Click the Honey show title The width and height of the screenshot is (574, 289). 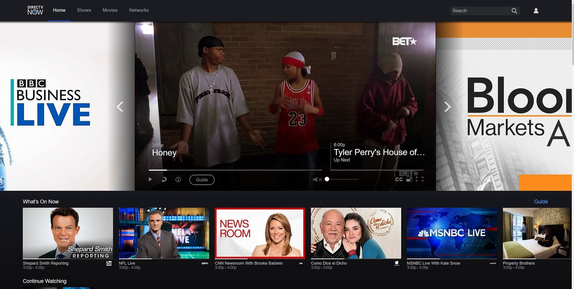point(164,153)
